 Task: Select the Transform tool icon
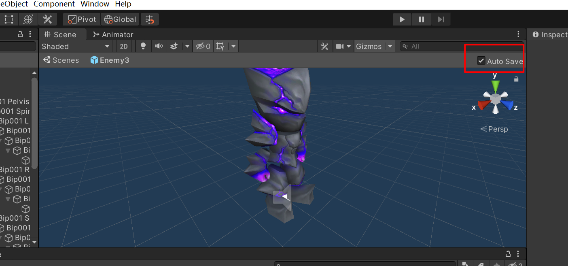coord(28,19)
